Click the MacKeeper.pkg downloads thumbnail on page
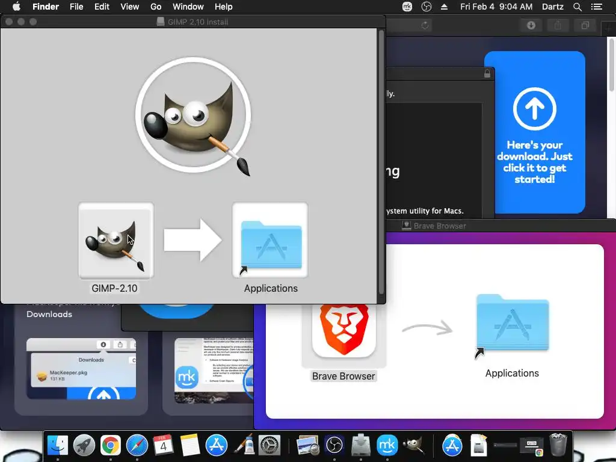This screenshot has width=616, height=462. tap(81, 369)
